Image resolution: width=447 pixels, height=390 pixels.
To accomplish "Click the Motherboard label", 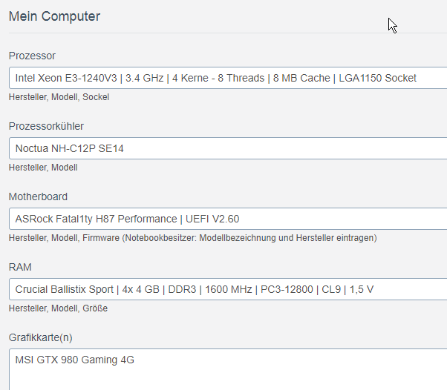I will click(x=38, y=196).
